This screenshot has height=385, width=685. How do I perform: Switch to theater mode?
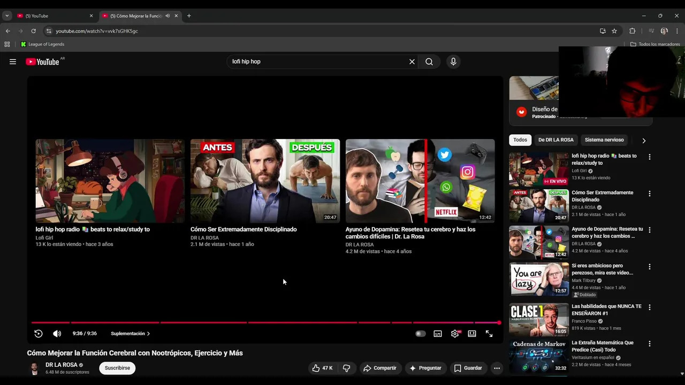pos(472,334)
